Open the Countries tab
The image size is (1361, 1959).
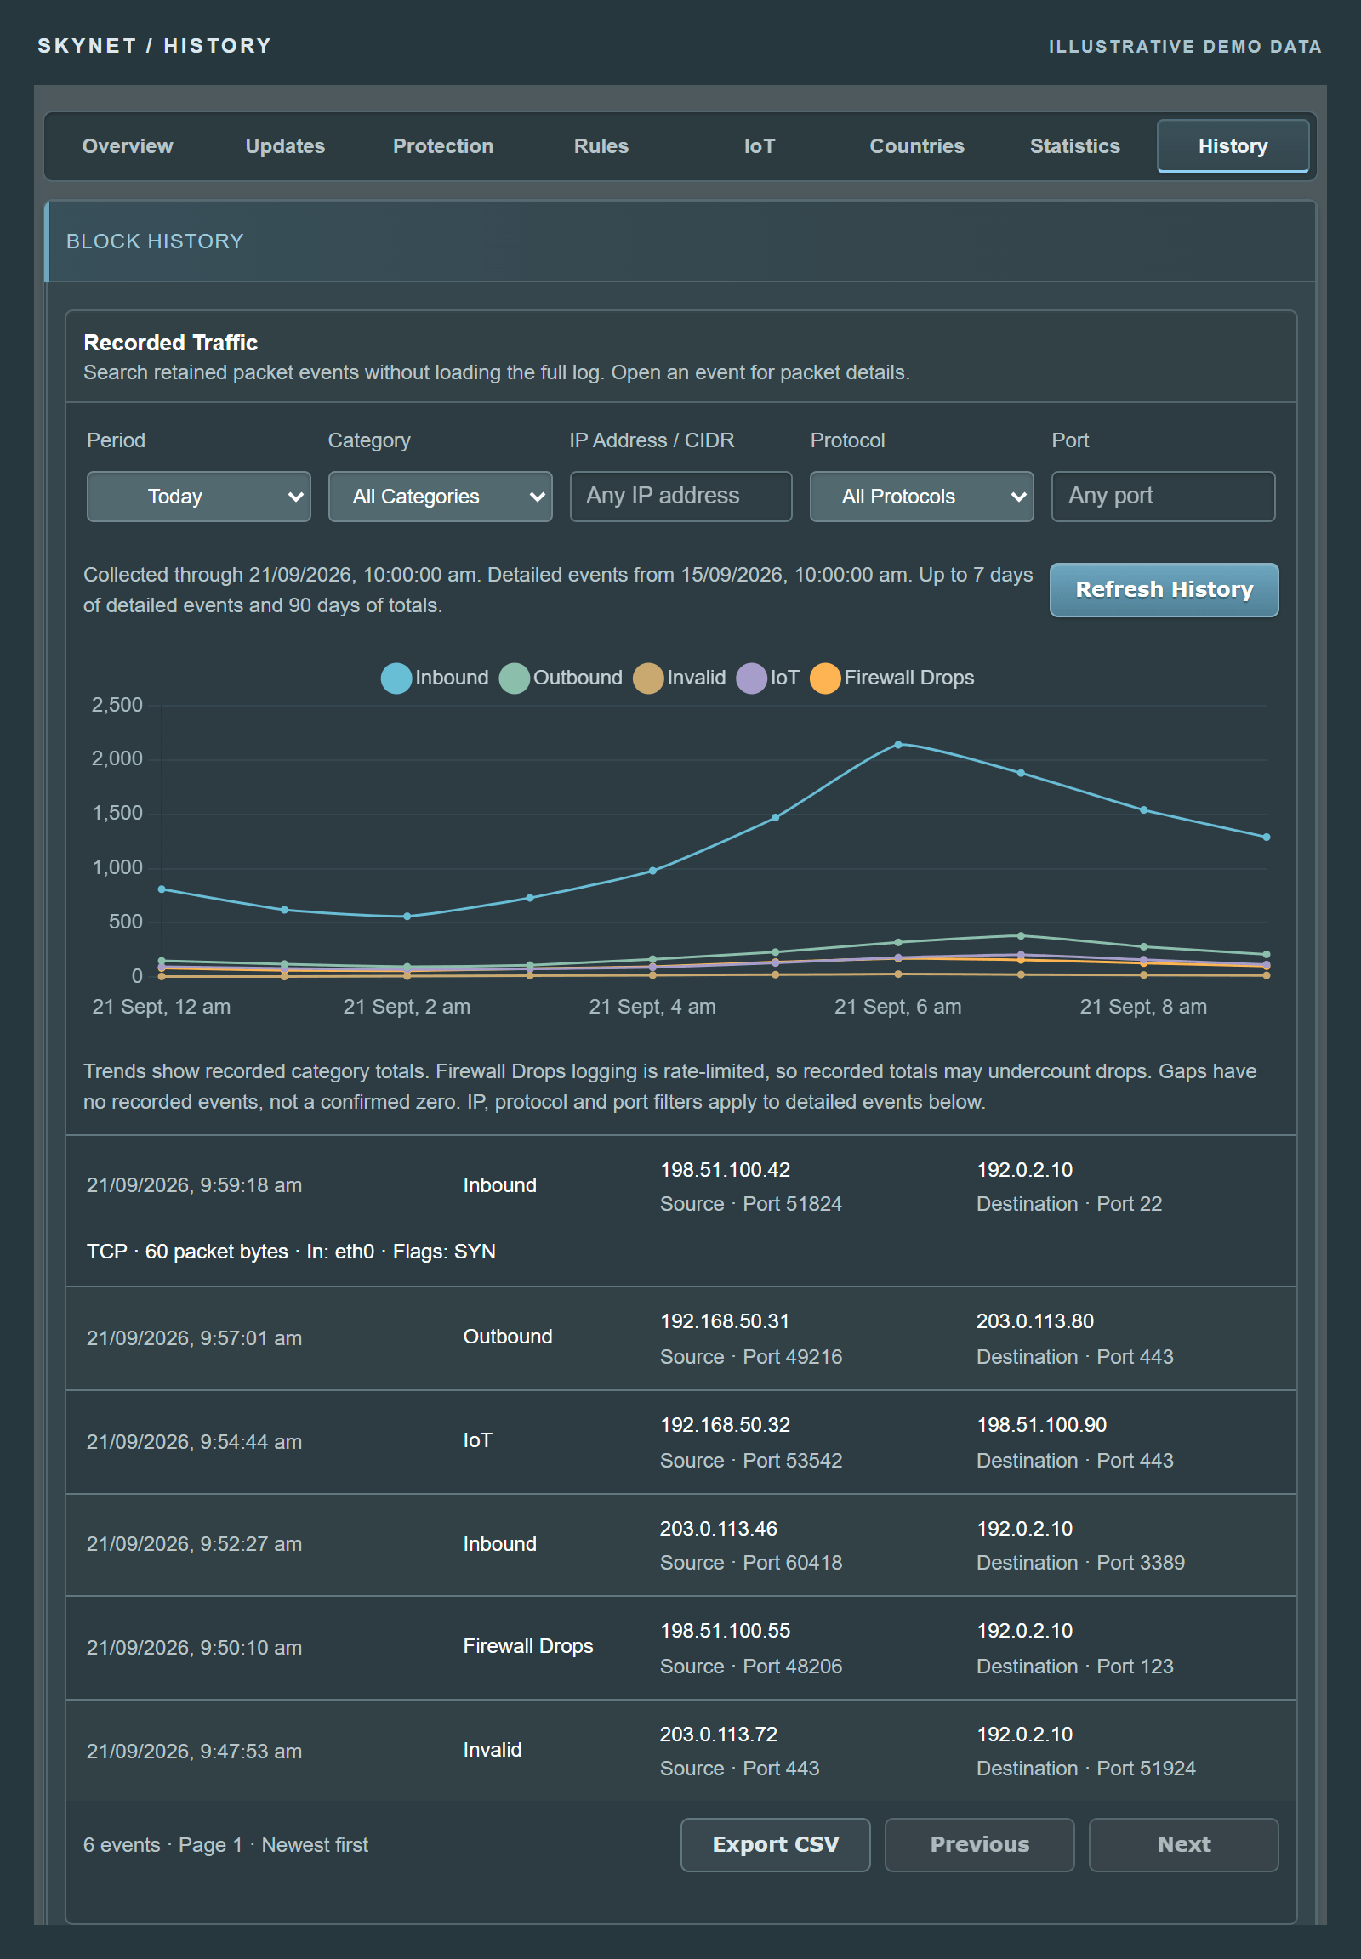point(917,145)
